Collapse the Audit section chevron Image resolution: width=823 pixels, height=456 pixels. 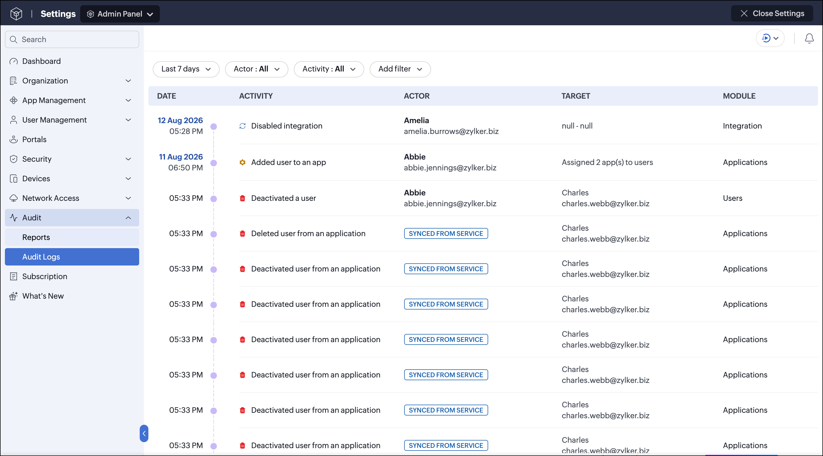click(129, 218)
